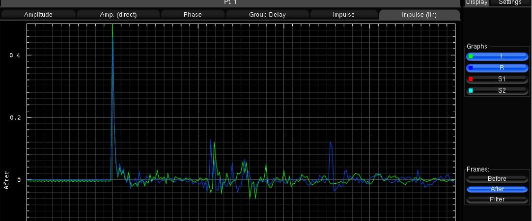Select the Phase tab
This screenshot has height=221, width=532.
[x=193, y=15]
